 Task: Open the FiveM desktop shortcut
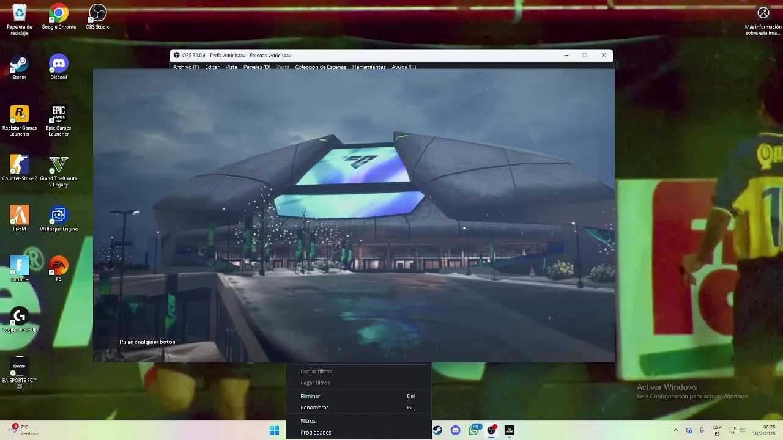pyautogui.click(x=20, y=218)
